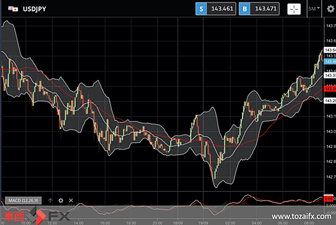Select the USDJPY symbol name
Viewport: 336px width, 225px height.
[x=34, y=9]
